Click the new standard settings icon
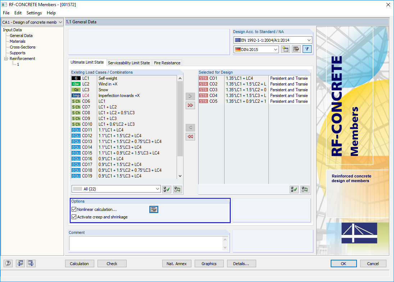This screenshot has height=282, width=394. pyautogui.click(x=285, y=49)
